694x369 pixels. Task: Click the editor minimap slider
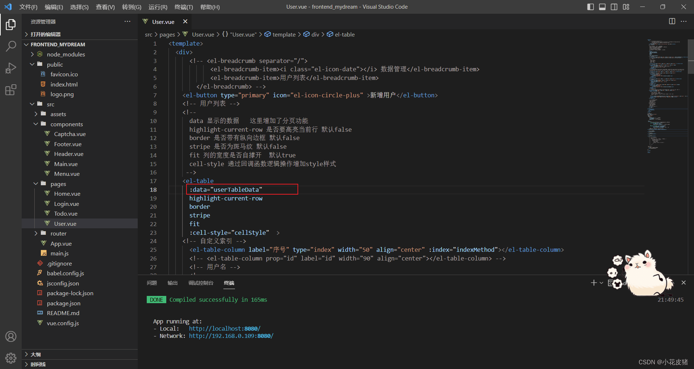click(691, 56)
